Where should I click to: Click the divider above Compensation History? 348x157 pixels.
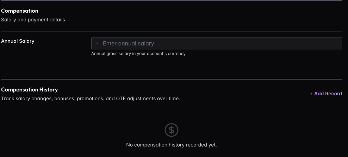click(x=172, y=79)
